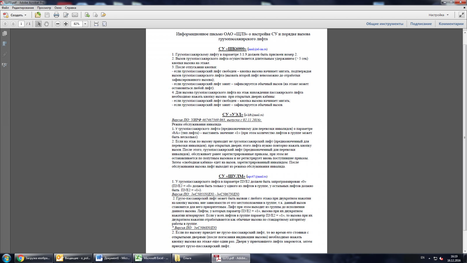The image size is (467, 263).
Task: Print the document with the printer icon
Action: (x=56, y=15)
